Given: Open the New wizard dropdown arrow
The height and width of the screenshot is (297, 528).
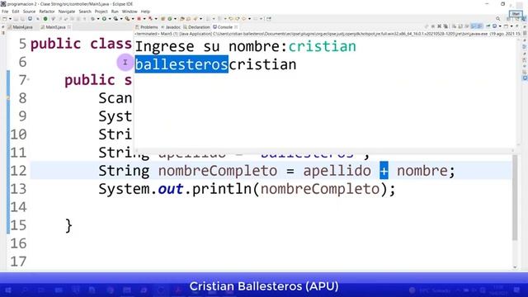Looking at the screenshot, I should [x=10, y=19].
